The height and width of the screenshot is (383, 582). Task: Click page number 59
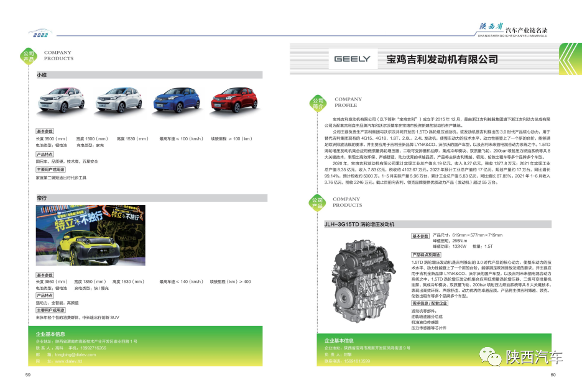tap(28, 375)
